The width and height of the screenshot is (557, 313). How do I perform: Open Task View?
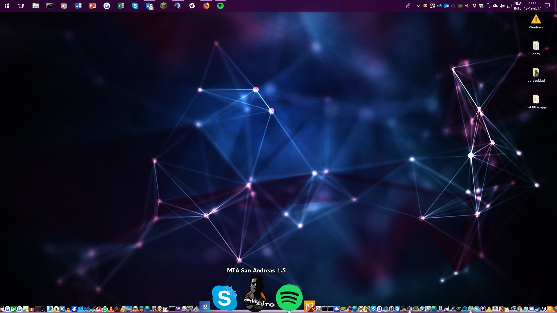(x=21, y=6)
